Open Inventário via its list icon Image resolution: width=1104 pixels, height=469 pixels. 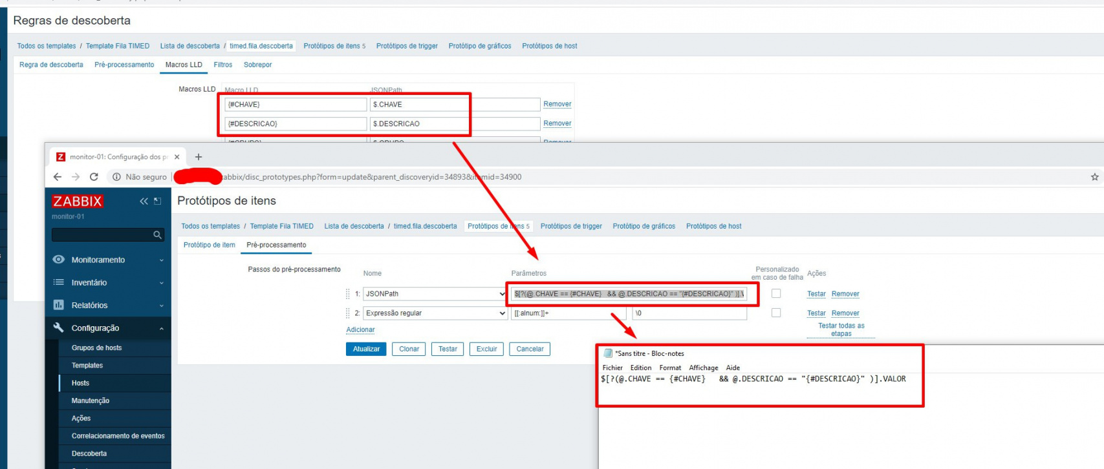pyautogui.click(x=58, y=282)
